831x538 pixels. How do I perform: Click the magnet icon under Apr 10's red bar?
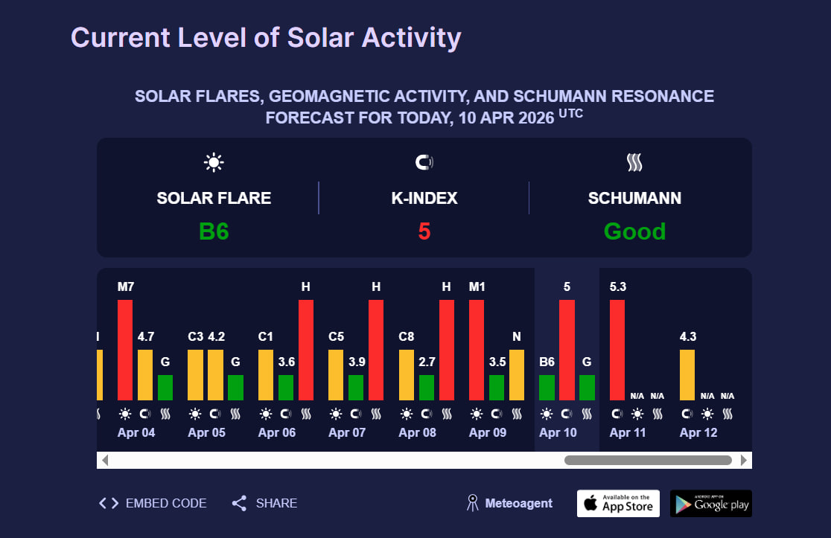coord(567,414)
